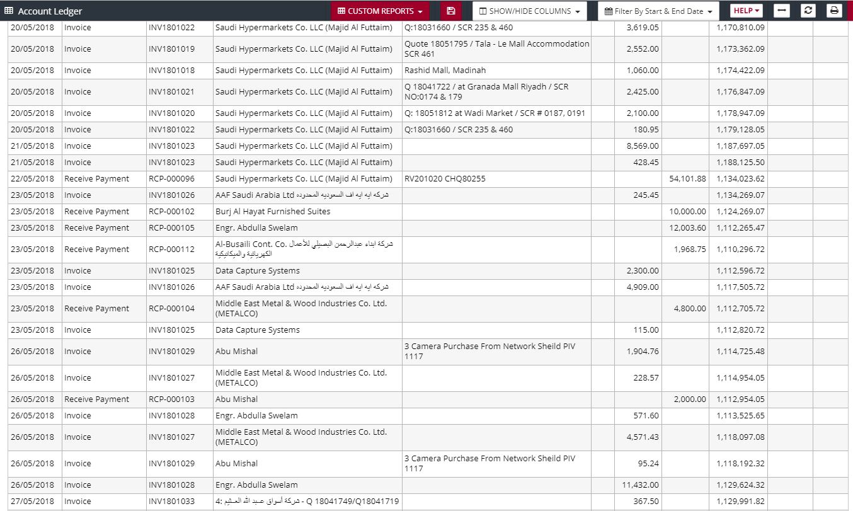Click running balance 1,118,097.08

coord(740,437)
